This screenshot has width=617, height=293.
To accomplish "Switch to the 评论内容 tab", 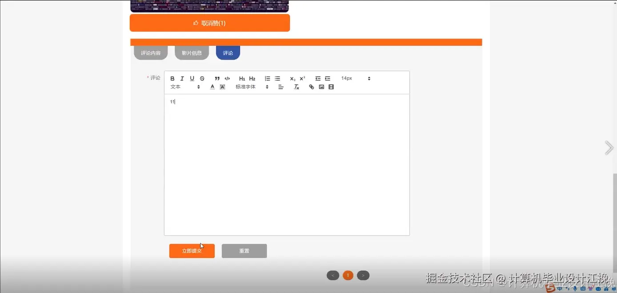I will click(x=151, y=53).
